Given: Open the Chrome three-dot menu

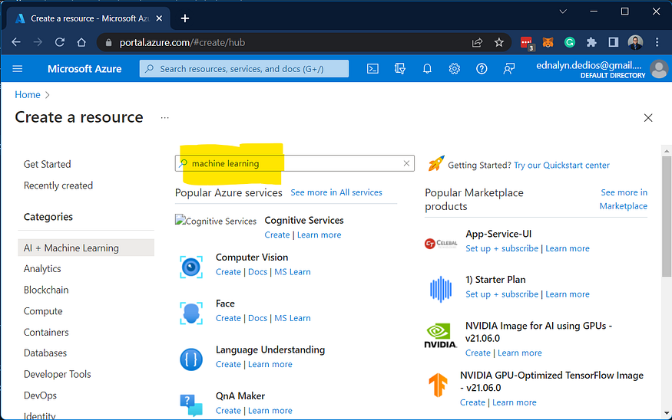Looking at the screenshot, I should coord(657,42).
